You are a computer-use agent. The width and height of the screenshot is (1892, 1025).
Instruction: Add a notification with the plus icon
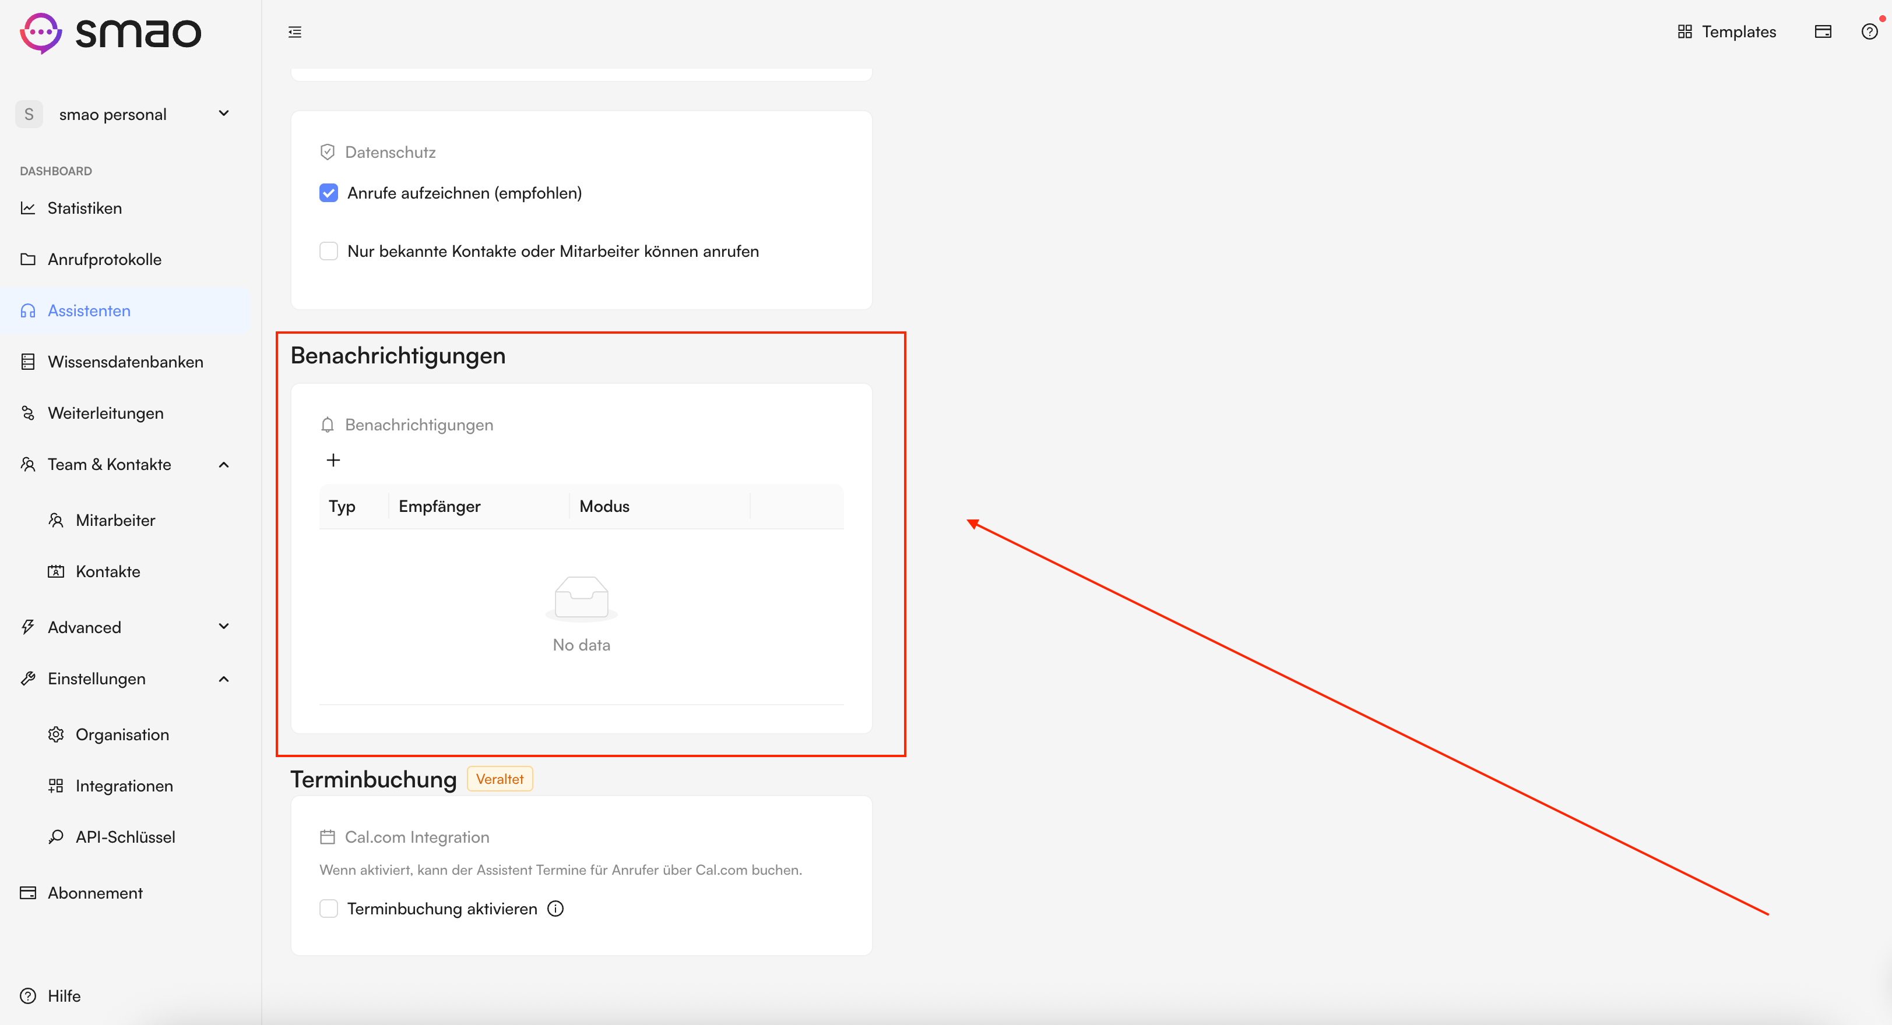tap(333, 460)
